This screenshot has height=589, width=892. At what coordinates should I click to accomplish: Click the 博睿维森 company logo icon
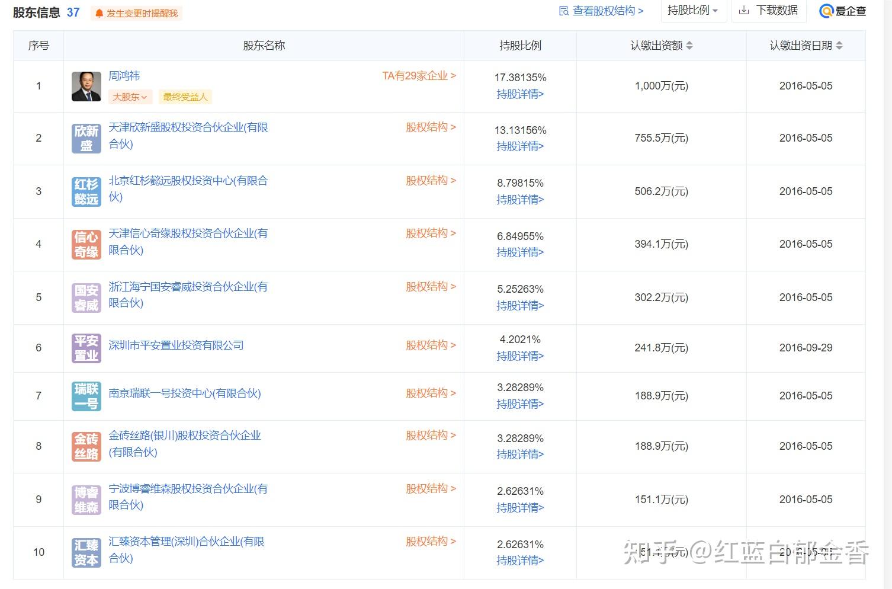pyautogui.click(x=86, y=500)
